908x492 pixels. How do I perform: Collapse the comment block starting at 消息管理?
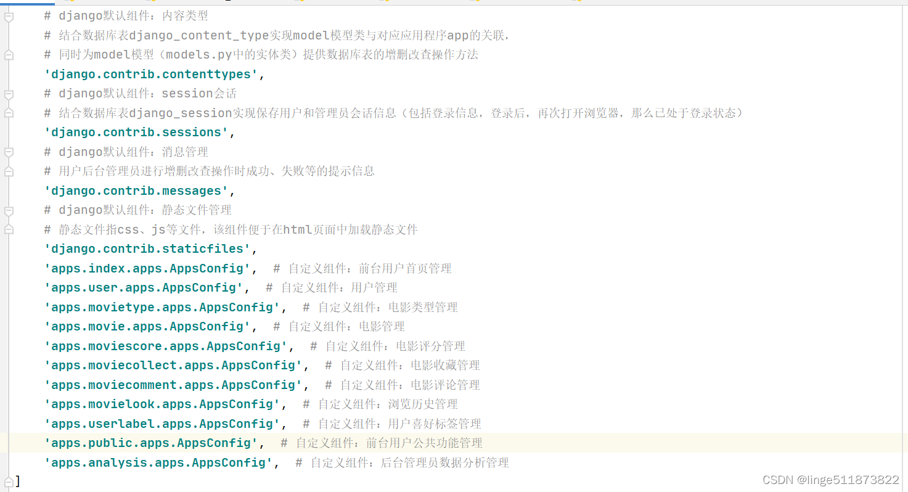point(9,152)
